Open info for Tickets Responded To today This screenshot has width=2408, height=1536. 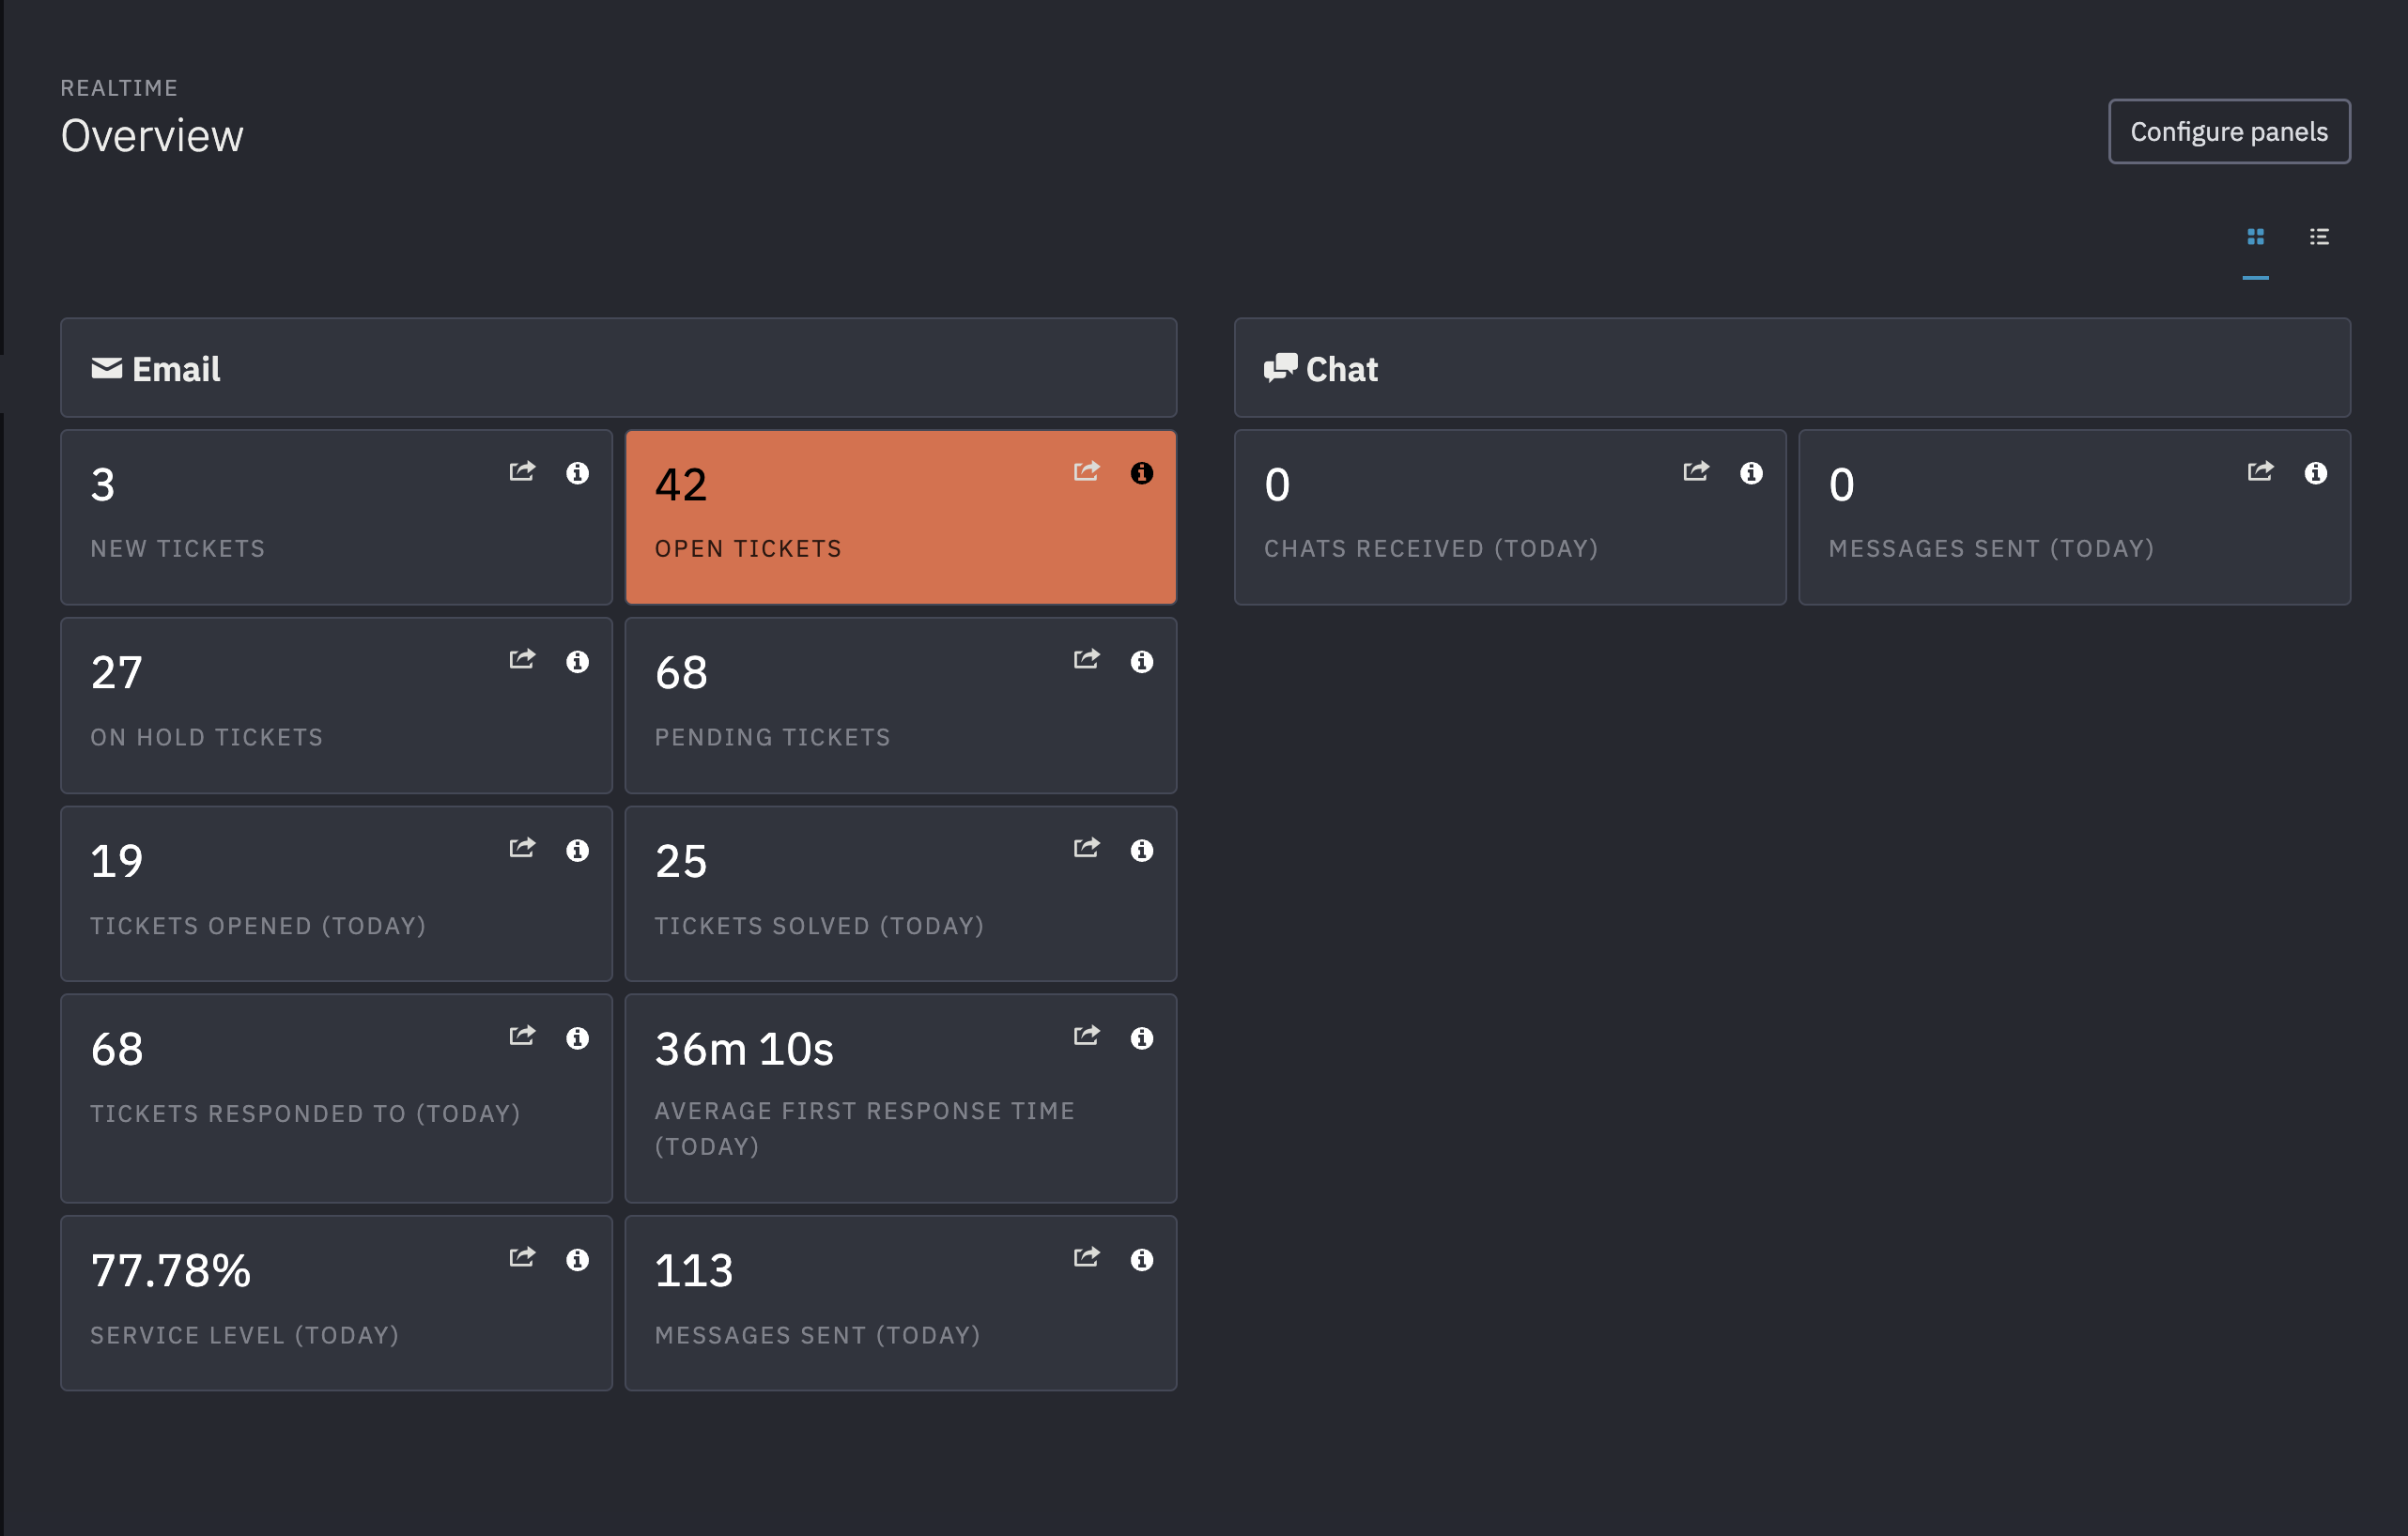577,1037
